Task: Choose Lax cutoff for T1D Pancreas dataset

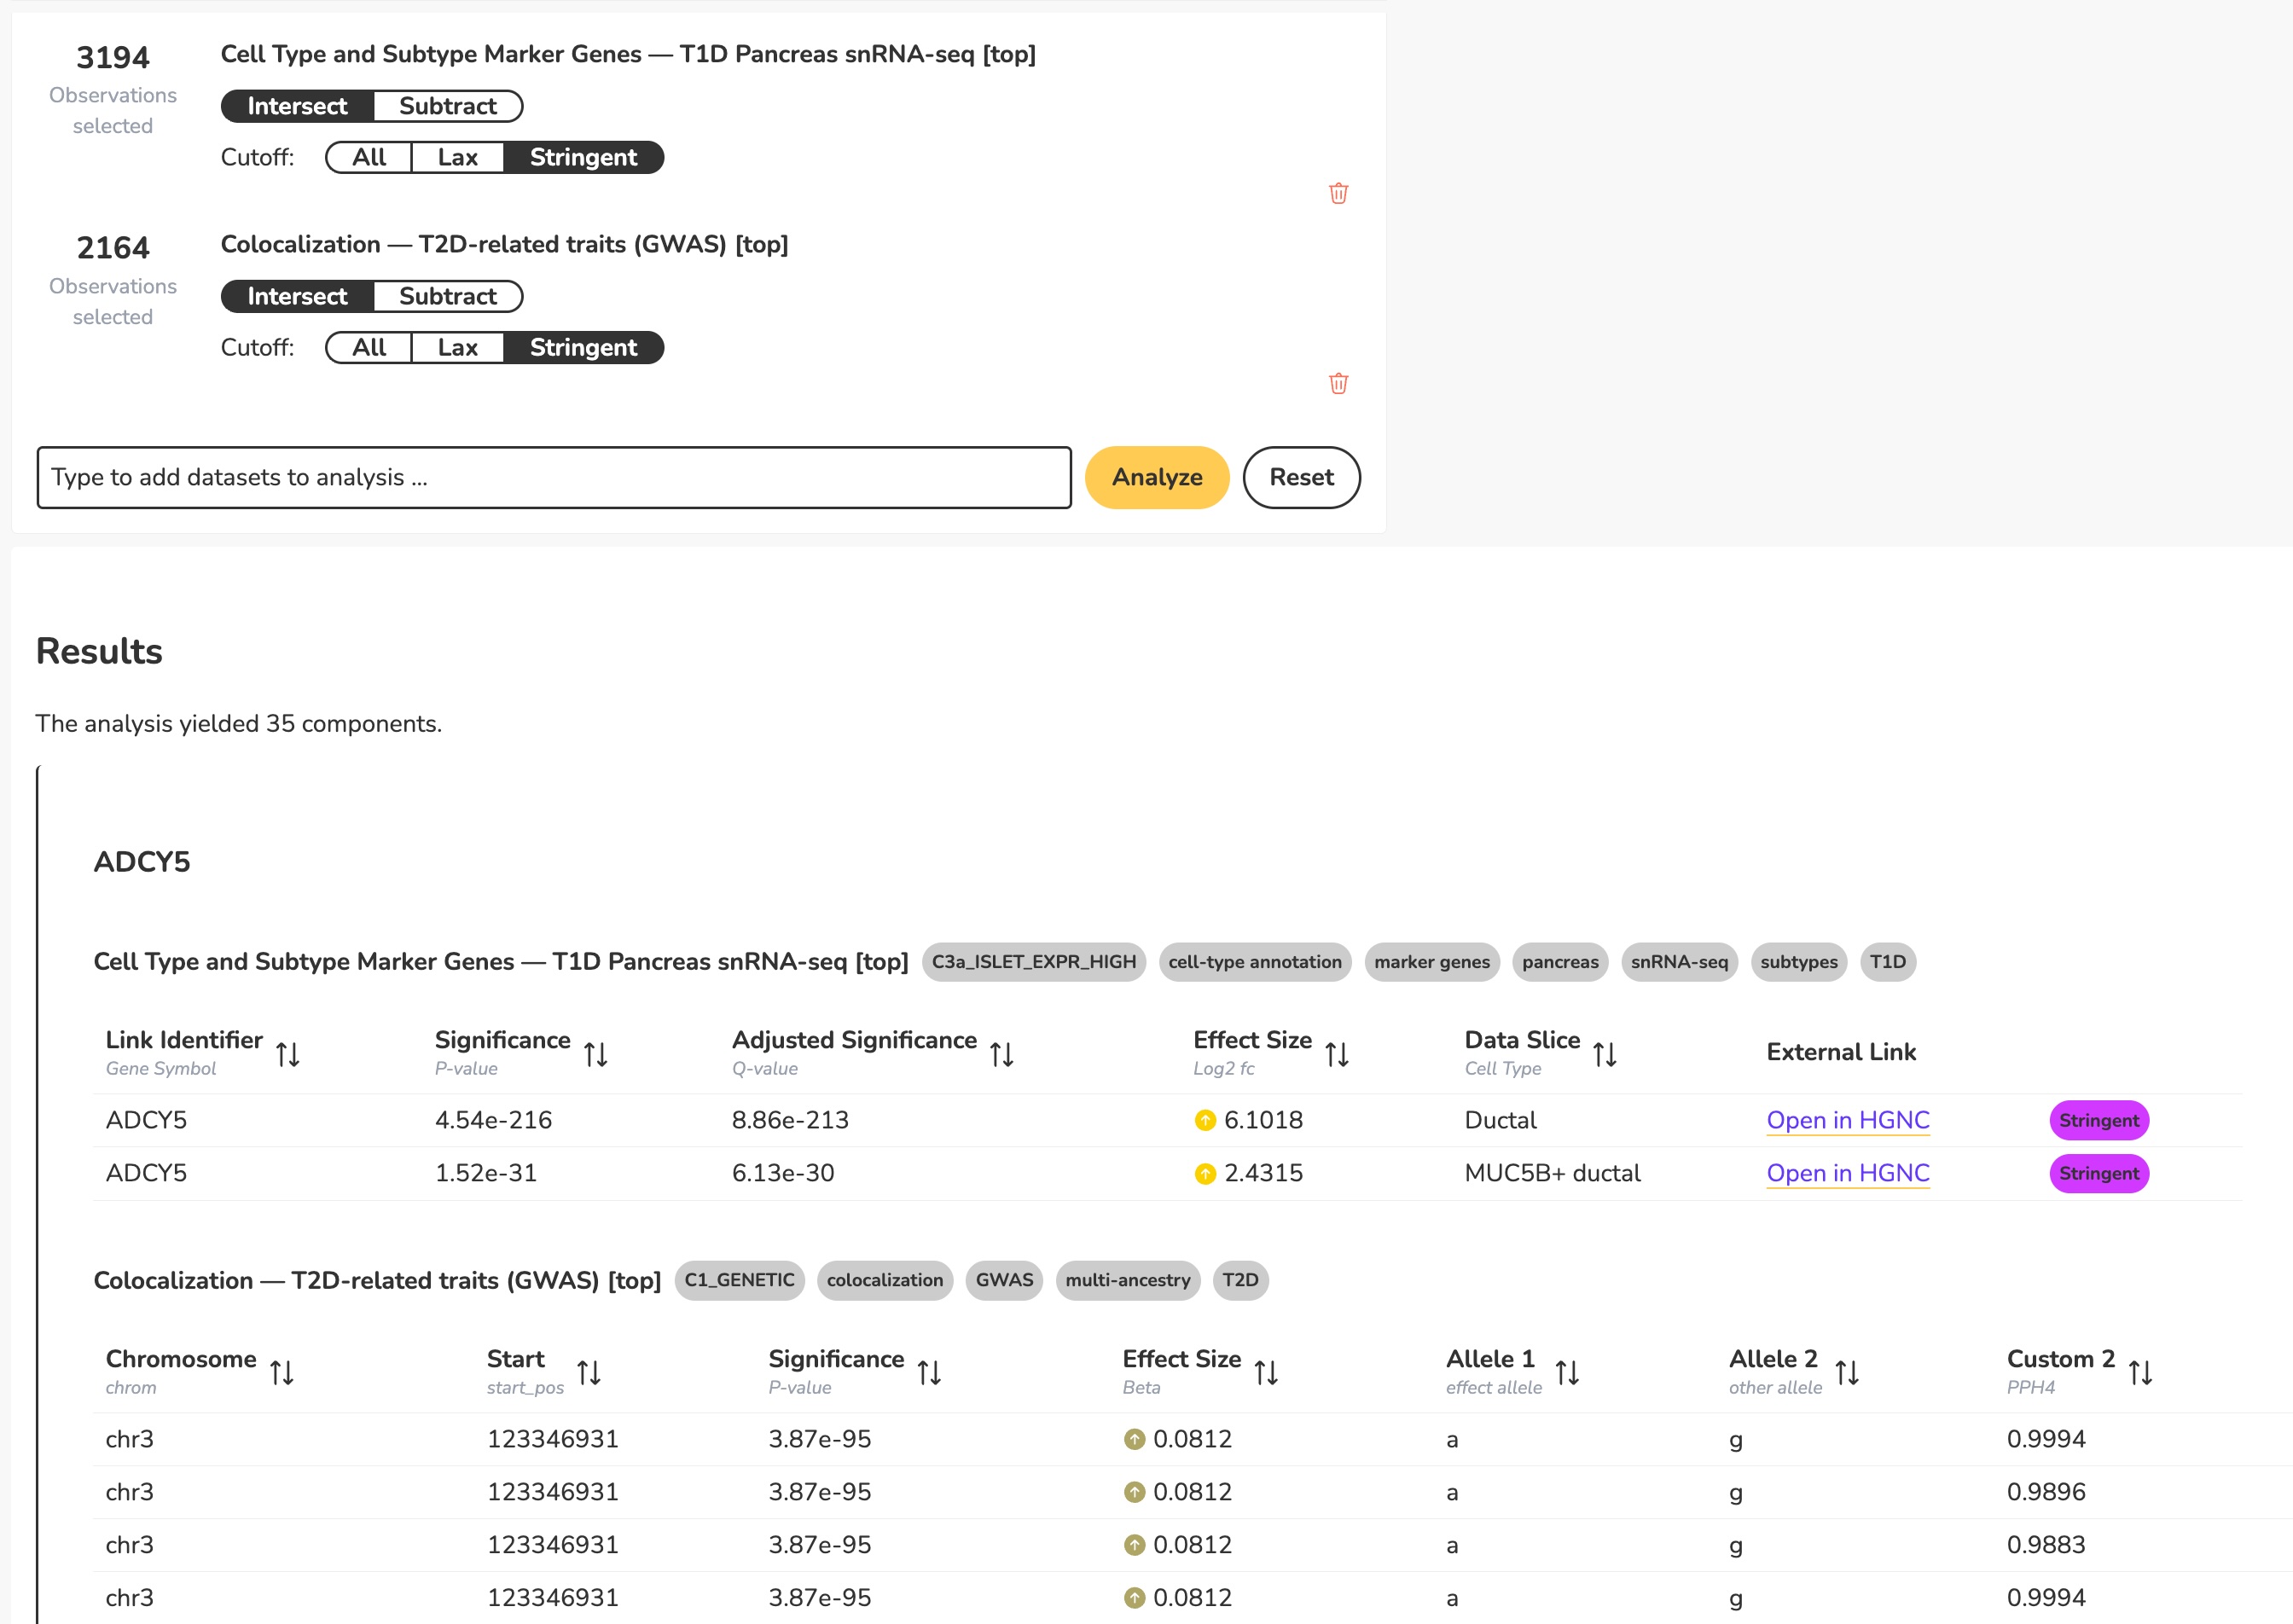Action: pyautogui.click(x=457, y=157)
